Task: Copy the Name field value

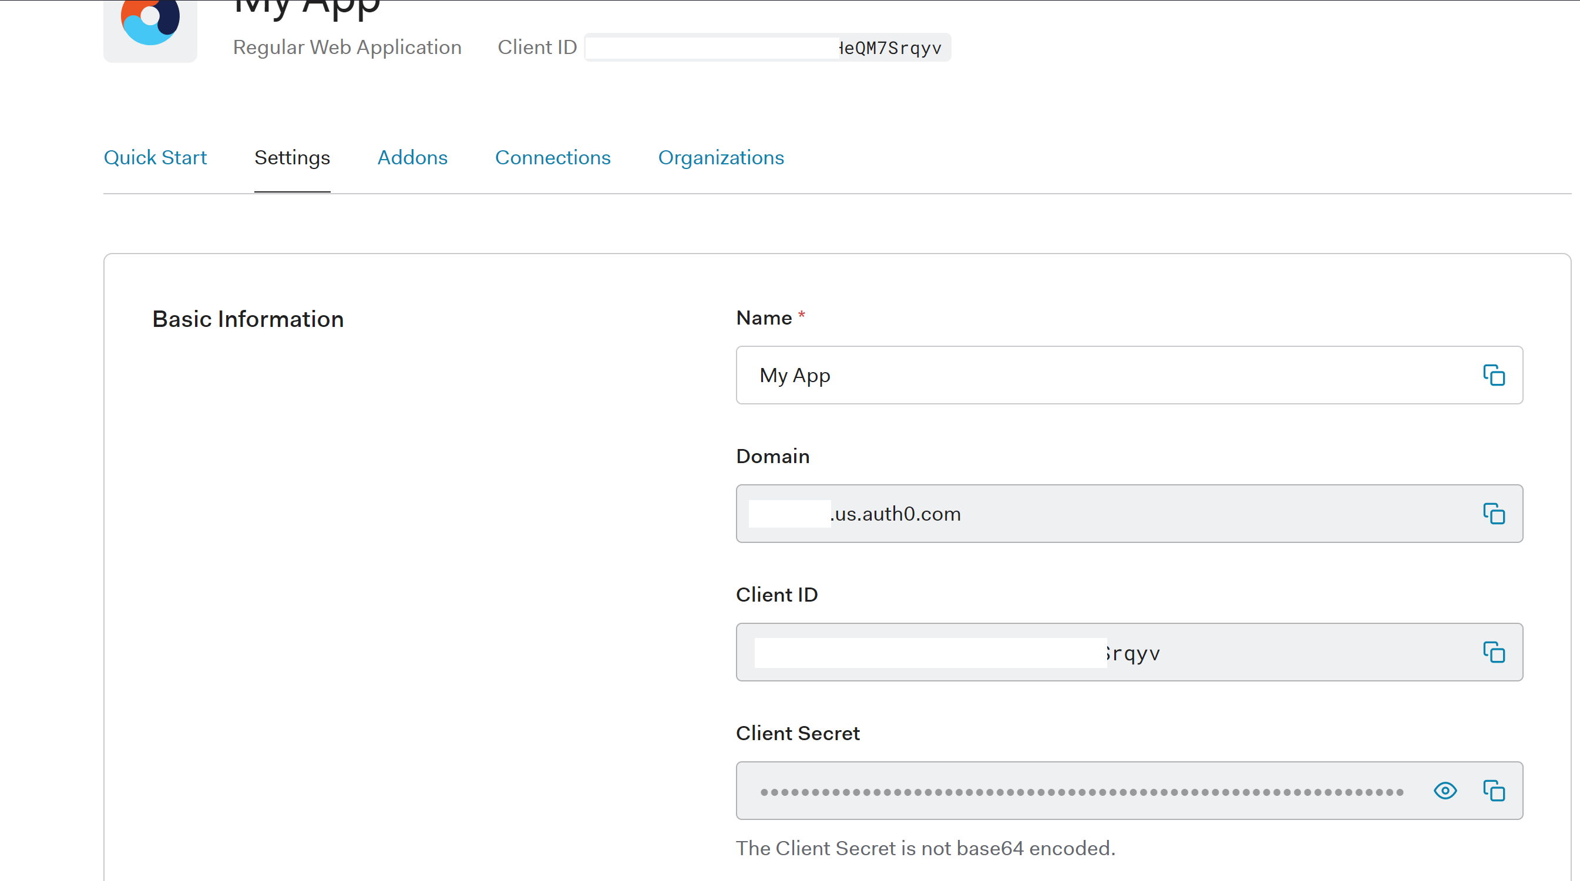Action: [1494, 375]
